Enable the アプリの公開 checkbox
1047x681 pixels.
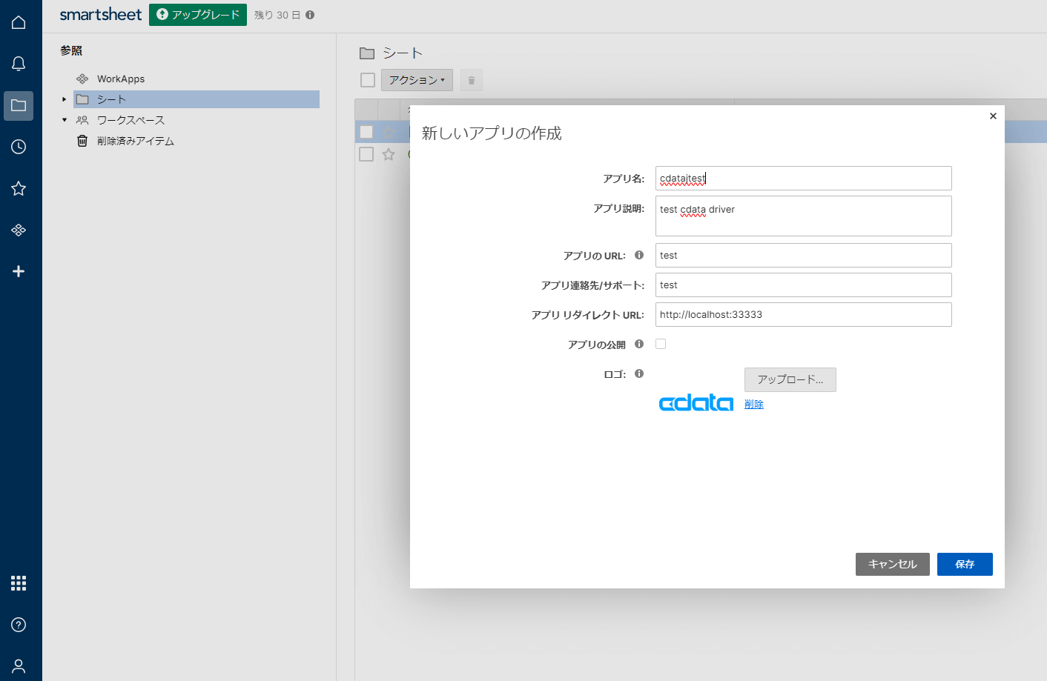[661, 344]
